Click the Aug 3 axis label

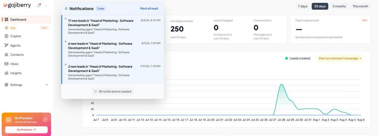click(334, 120)
